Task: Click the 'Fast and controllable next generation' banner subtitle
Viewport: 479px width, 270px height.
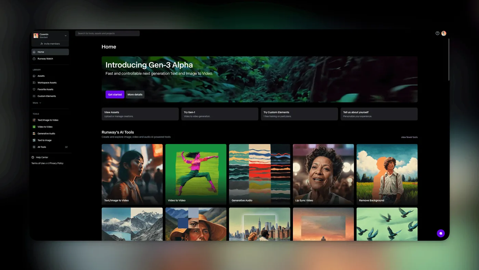Action: 159,73
